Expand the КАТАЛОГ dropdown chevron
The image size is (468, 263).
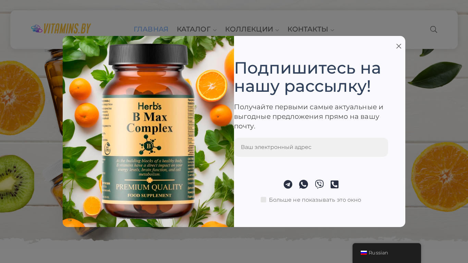[x=215, y=30]
